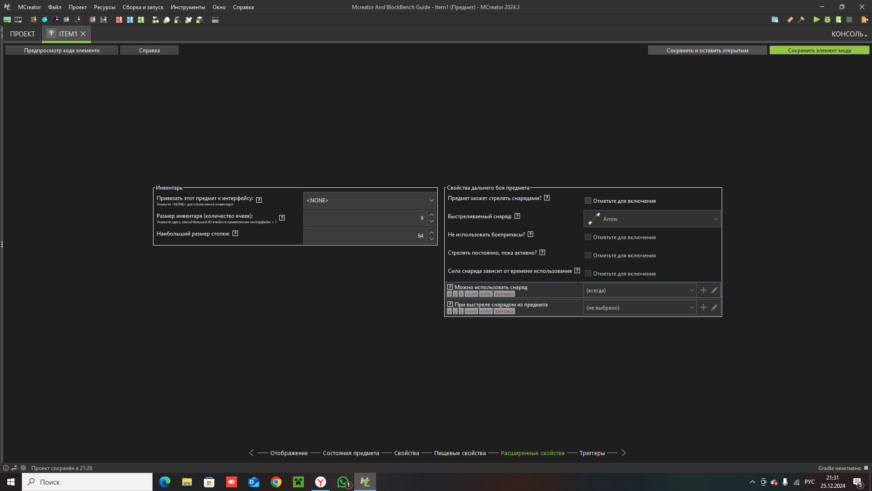Click the green debug bug icon

(x=827, y=20)
